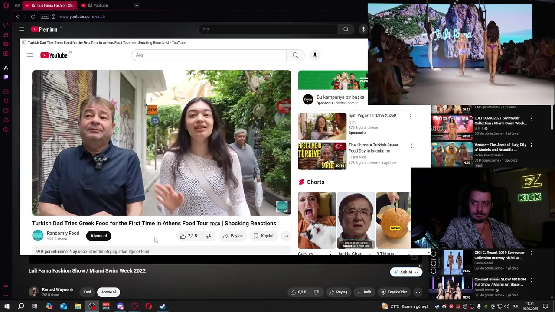The width and height of the screenshot is (555, 312).
Task: Expand the Ask AI button chevron
Action: pyautogui.click(x=417, y=272)
